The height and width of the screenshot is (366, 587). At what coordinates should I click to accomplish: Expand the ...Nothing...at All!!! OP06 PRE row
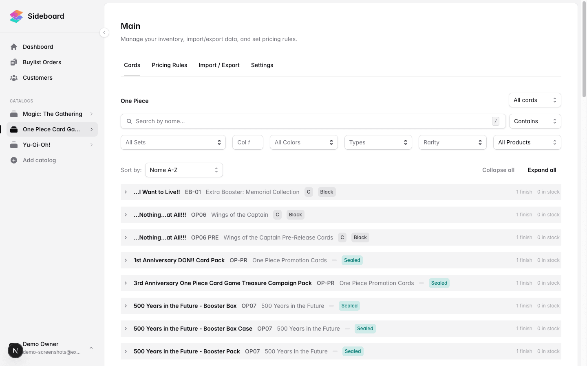(x=126, y=237)
